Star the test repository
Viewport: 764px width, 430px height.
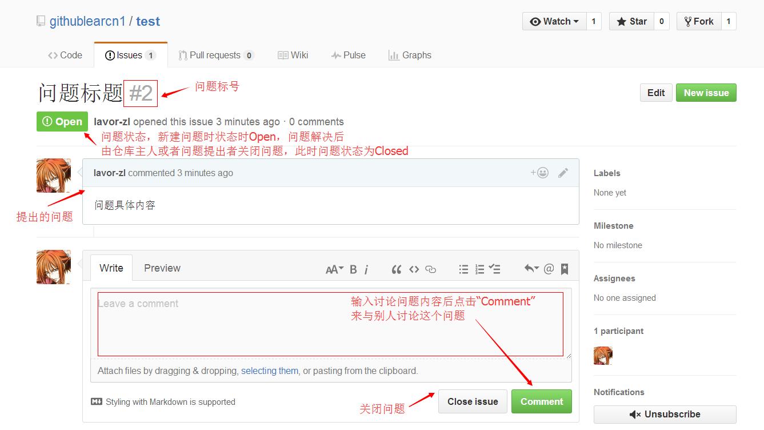click(631, 21)
